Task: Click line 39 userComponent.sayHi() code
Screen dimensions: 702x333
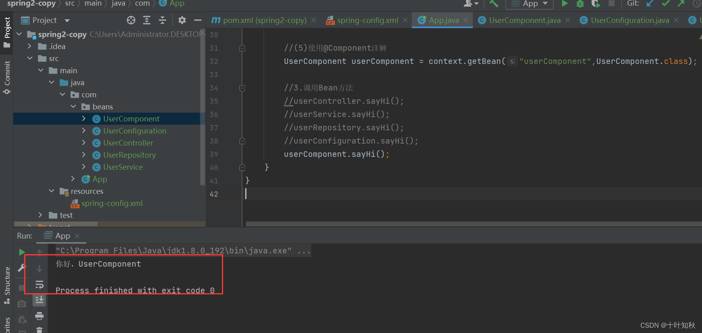Action: 337,154
